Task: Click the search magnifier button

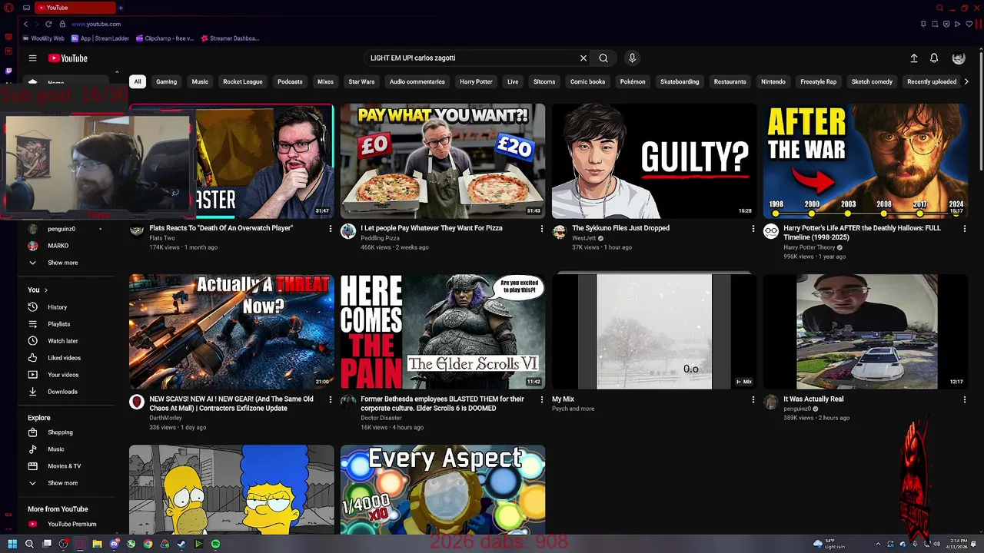Action: point(603,58)
